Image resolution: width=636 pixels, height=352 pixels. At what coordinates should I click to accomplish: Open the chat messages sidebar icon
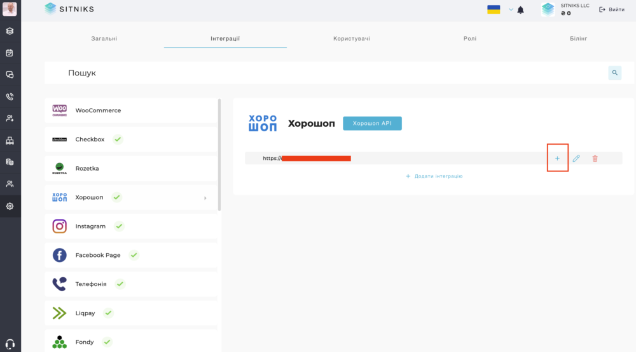click(x=10, y=75)
